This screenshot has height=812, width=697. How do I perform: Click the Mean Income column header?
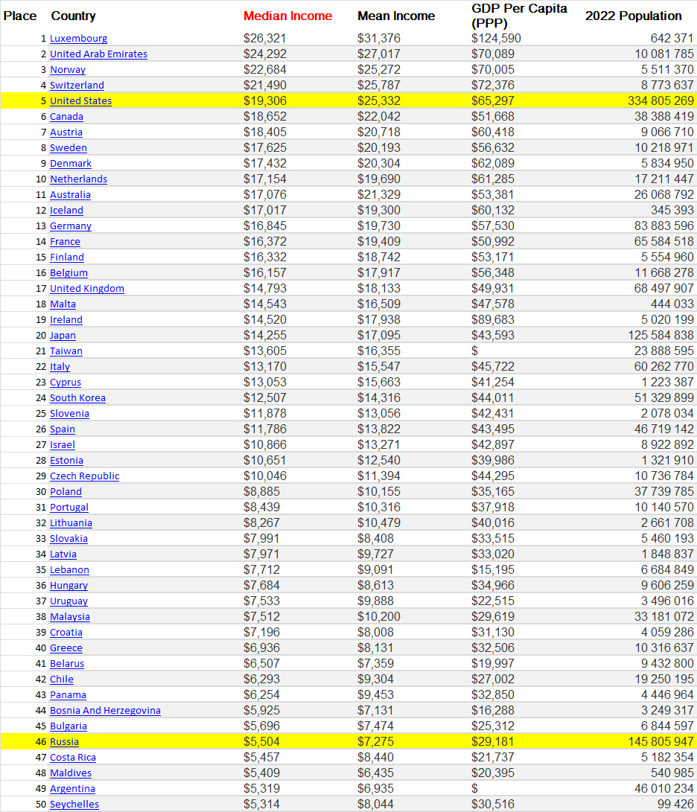395,16
